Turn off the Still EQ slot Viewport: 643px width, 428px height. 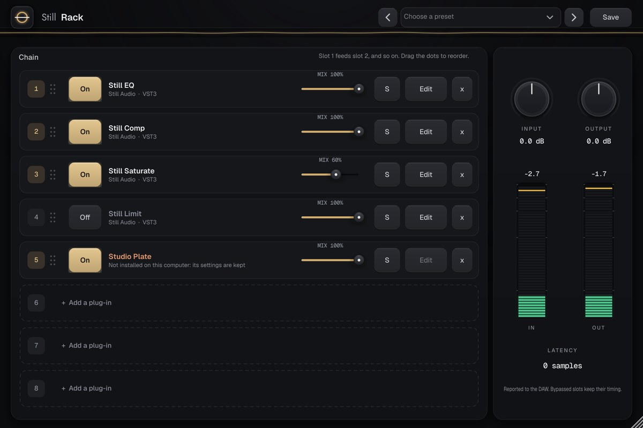click(85, 89)
